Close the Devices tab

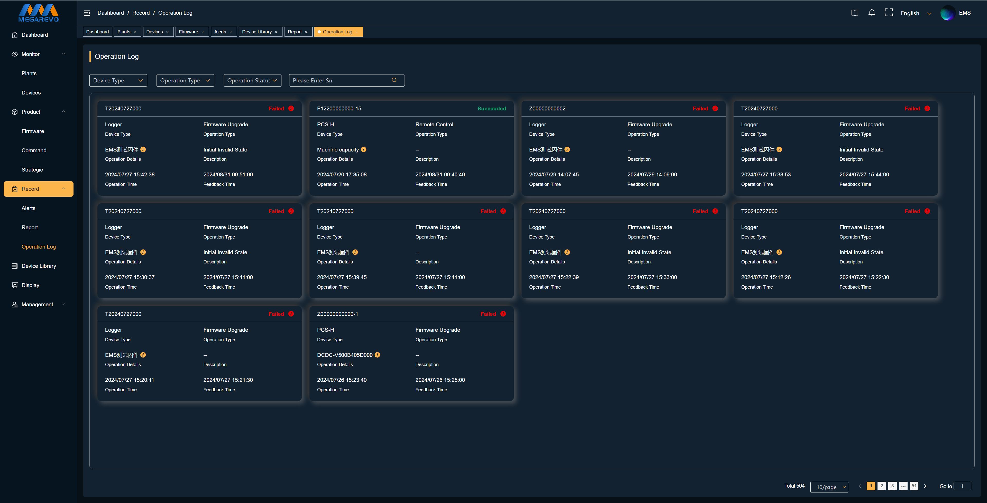point(167,32)
